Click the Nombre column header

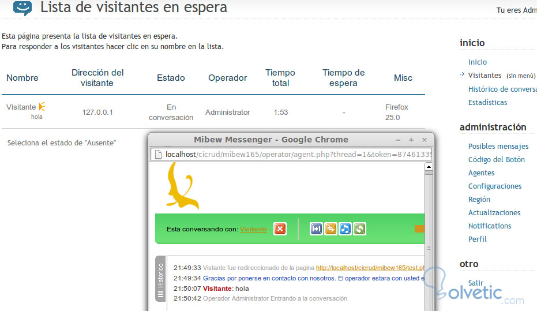22,78
